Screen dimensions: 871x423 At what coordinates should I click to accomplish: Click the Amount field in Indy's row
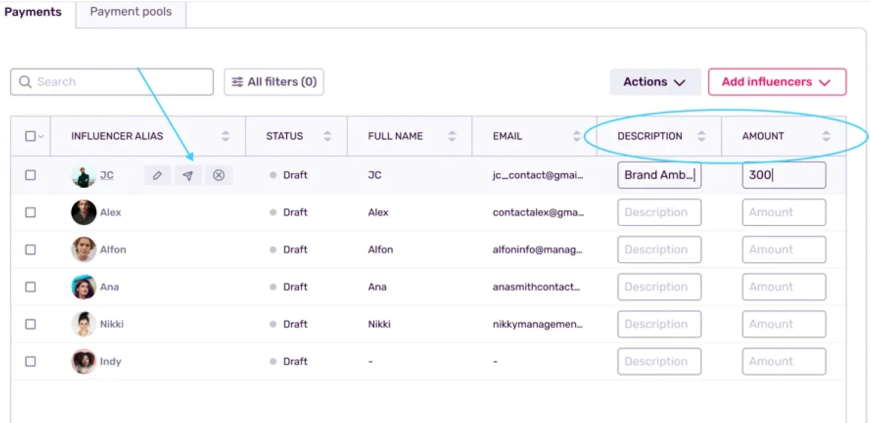[784, 362]
